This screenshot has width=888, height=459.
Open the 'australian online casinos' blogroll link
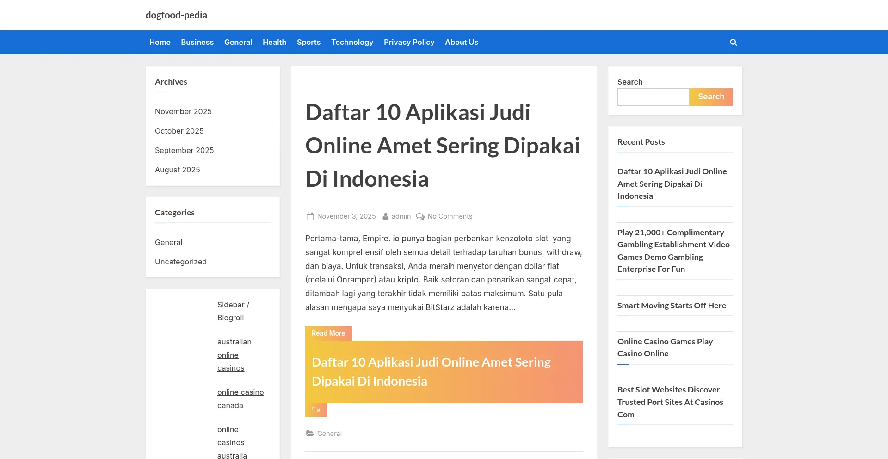tap(234, 355)
